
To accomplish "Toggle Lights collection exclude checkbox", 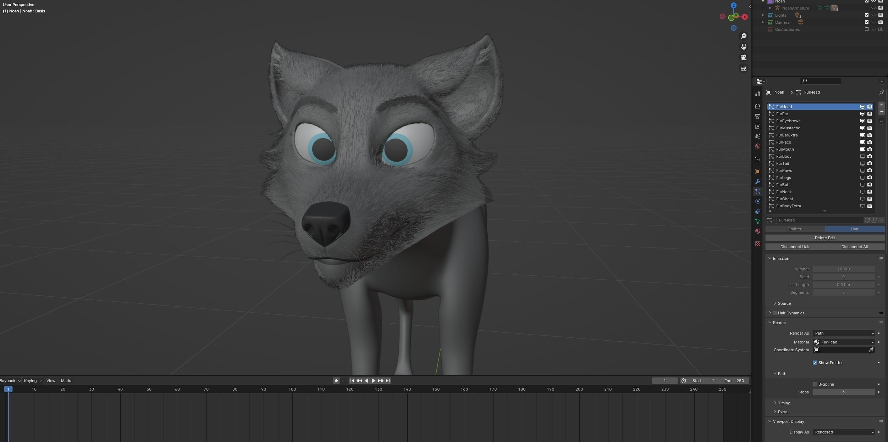I will [866, 15].
